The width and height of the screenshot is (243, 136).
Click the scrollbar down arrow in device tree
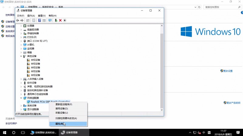(x=162, y=110)
